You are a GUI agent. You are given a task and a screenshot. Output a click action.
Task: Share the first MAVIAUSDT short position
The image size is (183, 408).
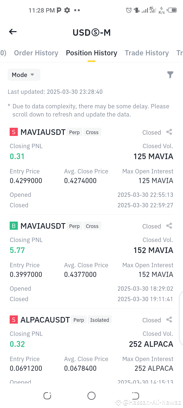coord(169,132)
